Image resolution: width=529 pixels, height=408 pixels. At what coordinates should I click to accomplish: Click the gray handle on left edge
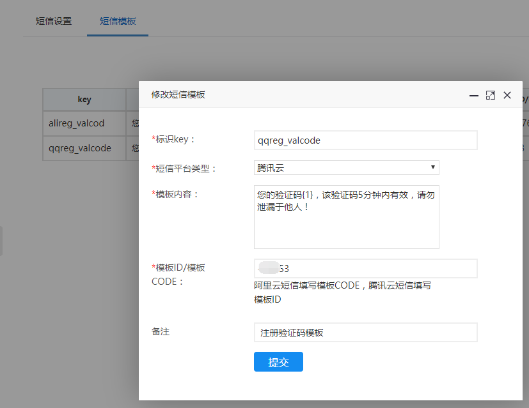(x=1, y=241)
